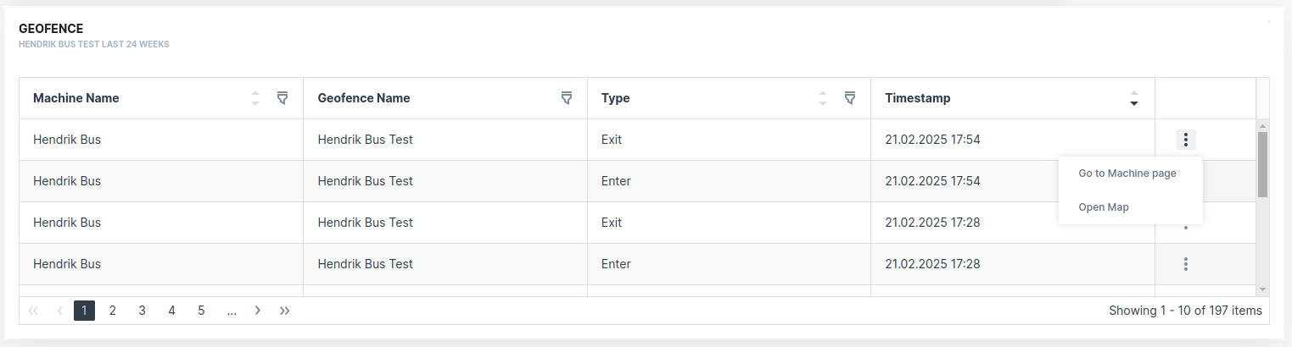Go to next page arrow

[257, 311]
